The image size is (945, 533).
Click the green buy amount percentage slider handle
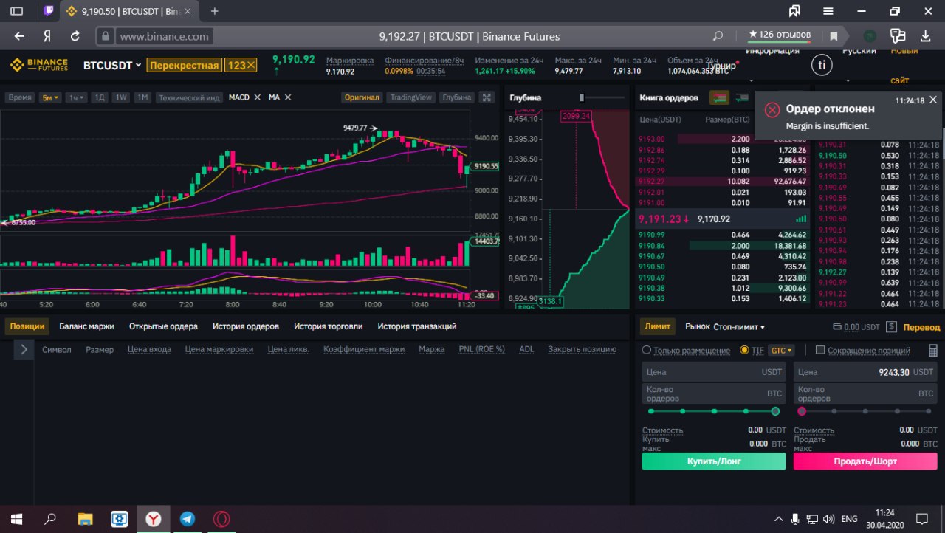(x=775, y=411)
